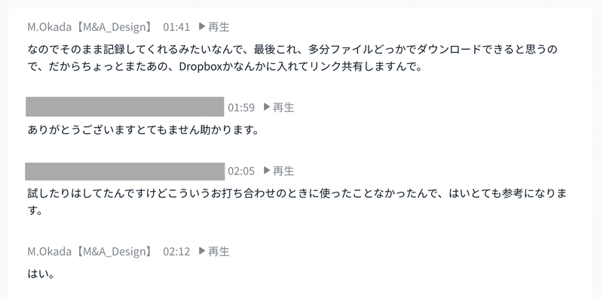This screenshot has width=603, height=297.
Task: Play the 01:59 transcript segment
Action: [279, 108]
